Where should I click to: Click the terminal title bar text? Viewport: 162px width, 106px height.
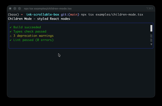click(48, 9)
